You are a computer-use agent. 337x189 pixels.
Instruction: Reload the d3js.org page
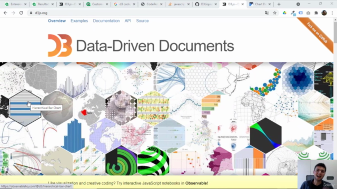coord(21,13)
